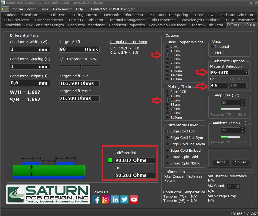Open the Program Function menu
The width and height of the screenshot is (258, 216).
pos(24,9)
